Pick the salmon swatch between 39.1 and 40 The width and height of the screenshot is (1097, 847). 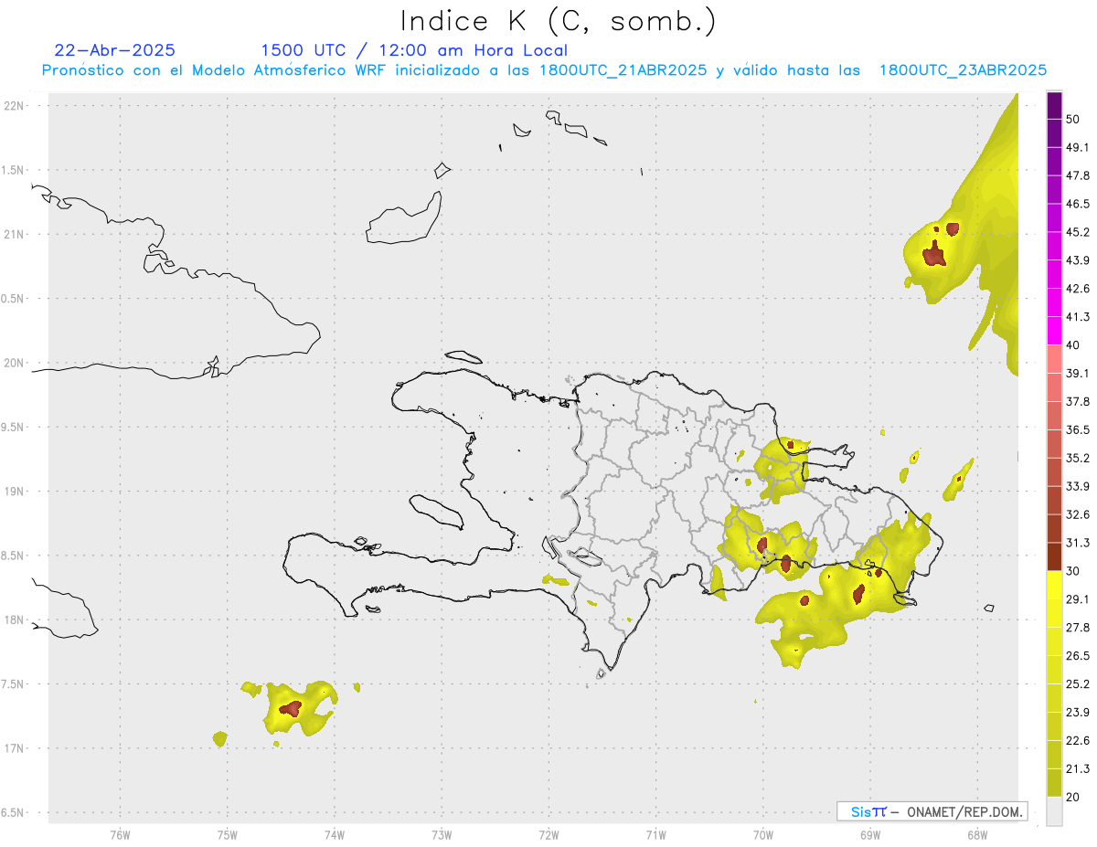1054,359
